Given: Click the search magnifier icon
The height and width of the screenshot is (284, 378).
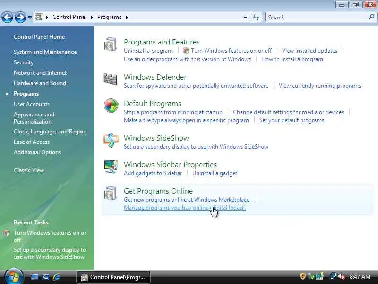Looking at the screenshot, I should click(371, 17).
